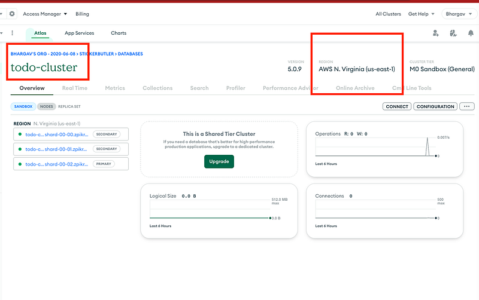The height and width of the screenshot is (300, 479).
Task: Select the Overview tab
Action: [x=32, y=88]
